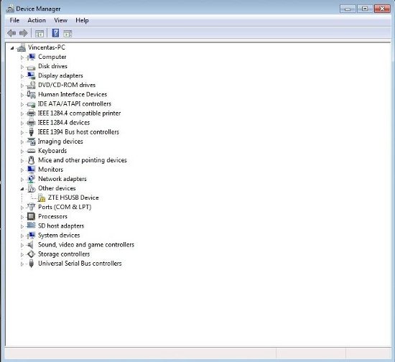Viewport: 395px width, 362px height.
Task: Click the Ports (COM & LPT) icon
Action: coord(31,207)
